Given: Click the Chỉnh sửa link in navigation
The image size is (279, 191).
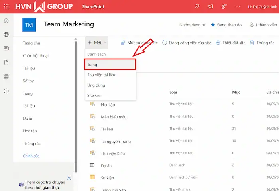Looking at the screenshot, I should (31, 156).
